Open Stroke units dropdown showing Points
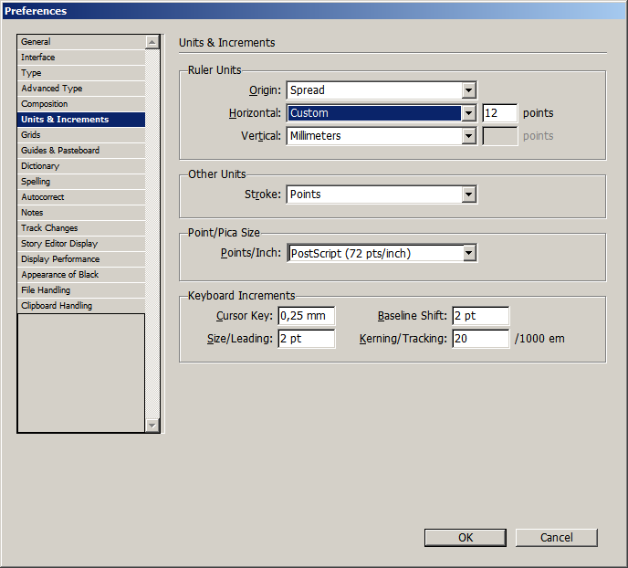The height and width of the screenshot is (568, 628). 382,195
